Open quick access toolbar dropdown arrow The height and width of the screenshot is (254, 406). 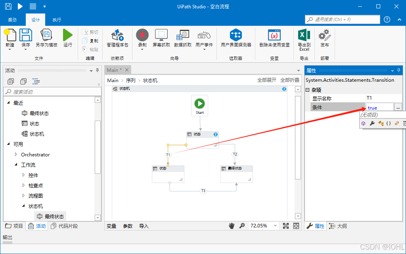click(45, 6)
